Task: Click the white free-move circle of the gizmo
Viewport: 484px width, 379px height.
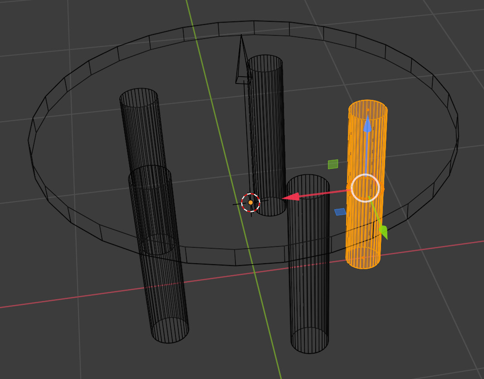Action: pyautogui.click(x=366, y=188)
